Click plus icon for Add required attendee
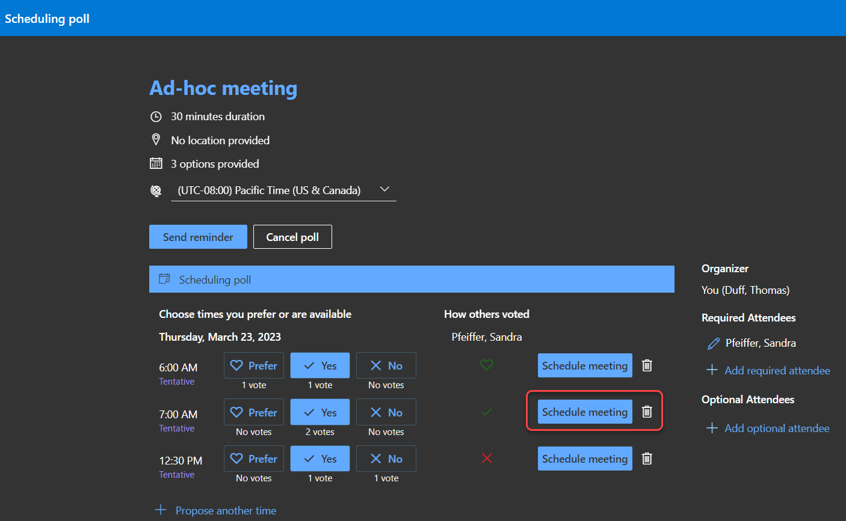This screenshot has height=521, width=846. pos(712,370)
